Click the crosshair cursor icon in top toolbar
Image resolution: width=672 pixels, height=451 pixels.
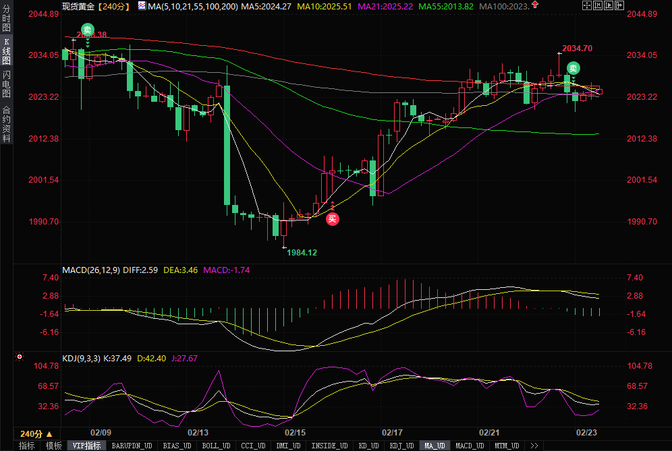pos(586,5)
